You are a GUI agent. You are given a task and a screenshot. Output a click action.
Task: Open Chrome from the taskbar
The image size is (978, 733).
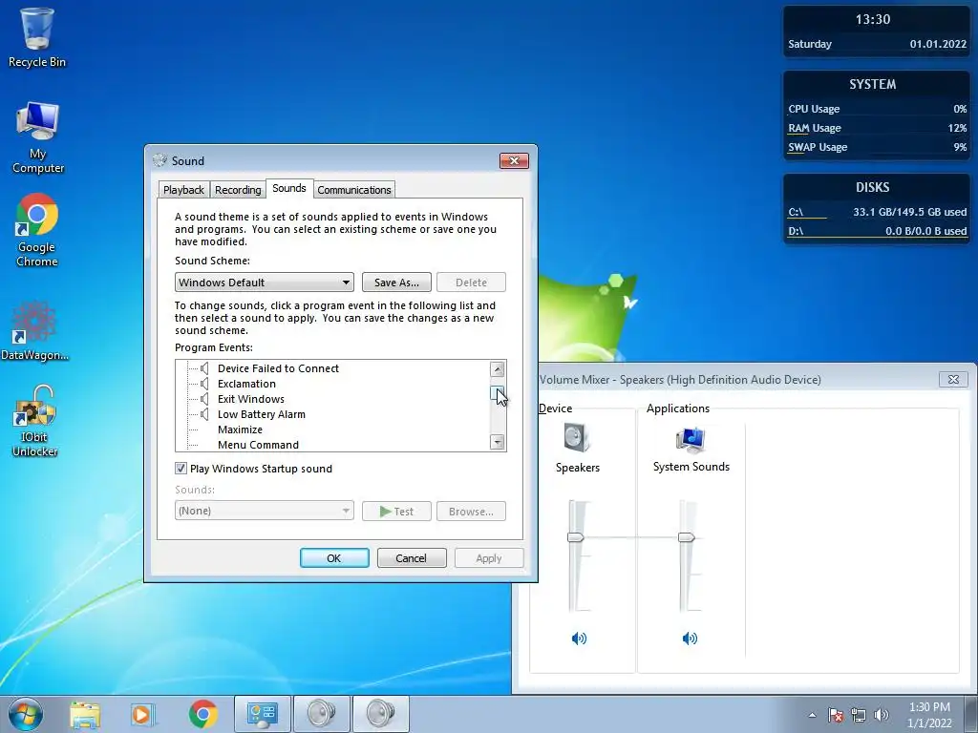[x=202, y=714]
